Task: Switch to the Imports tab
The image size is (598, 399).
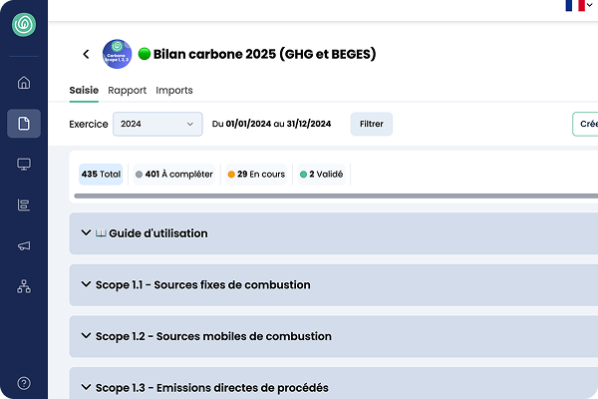Action: click(174, 91)
